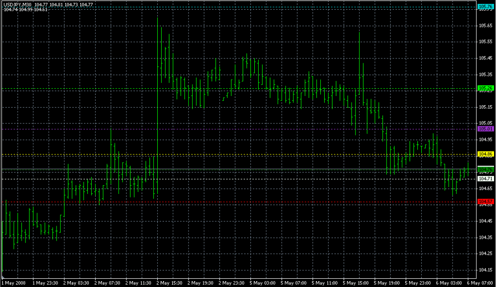This screenshot has width=496, height=287.
Task: Click the 2 May 15:30 time label
Action: pos(169,283)
